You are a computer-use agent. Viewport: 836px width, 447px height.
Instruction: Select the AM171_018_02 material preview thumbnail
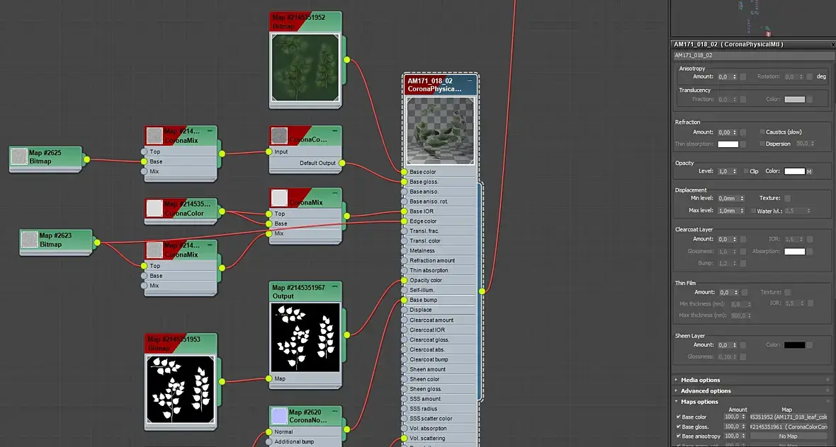click(441, 131)
